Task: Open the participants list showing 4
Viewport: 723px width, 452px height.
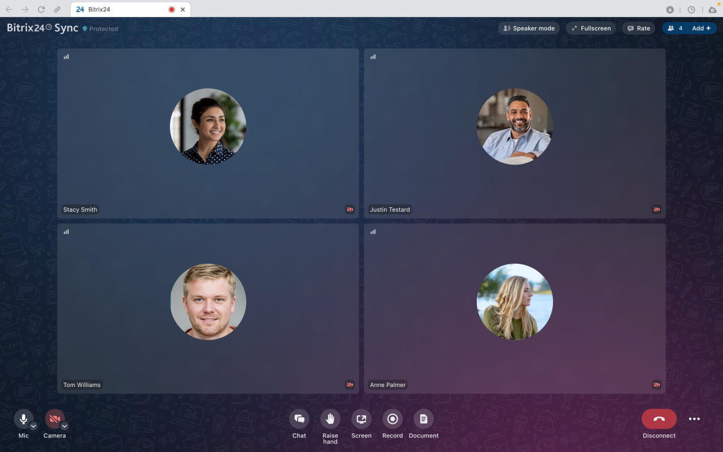Action: (x=675, y=28)
